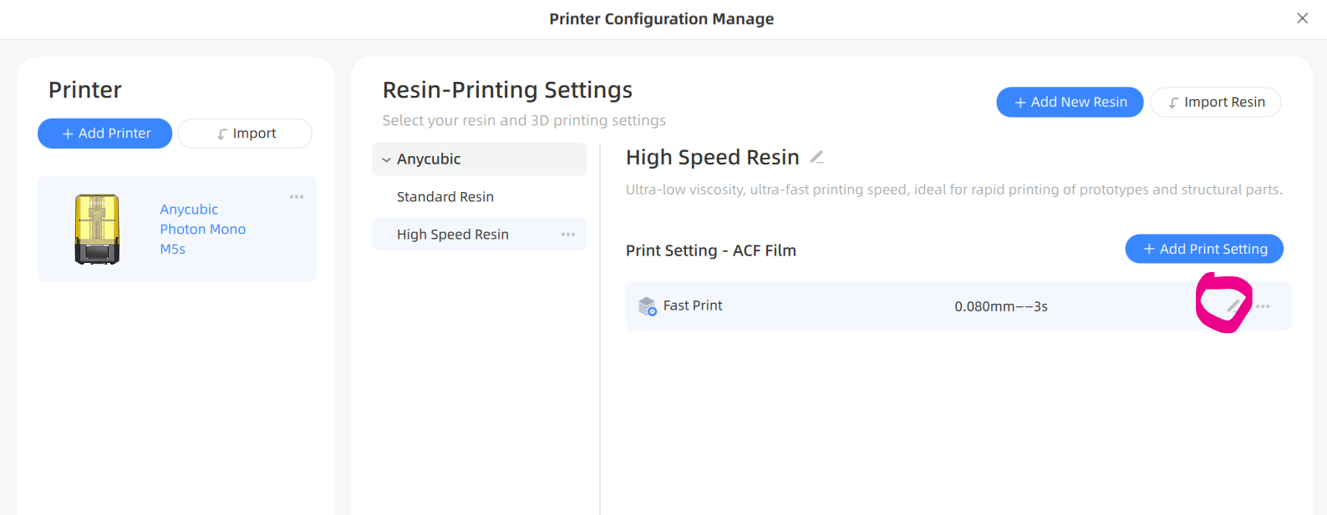Select High Speed Resin in the list
This screenshot has width=1327, height=515.
[x=479, y=235]
